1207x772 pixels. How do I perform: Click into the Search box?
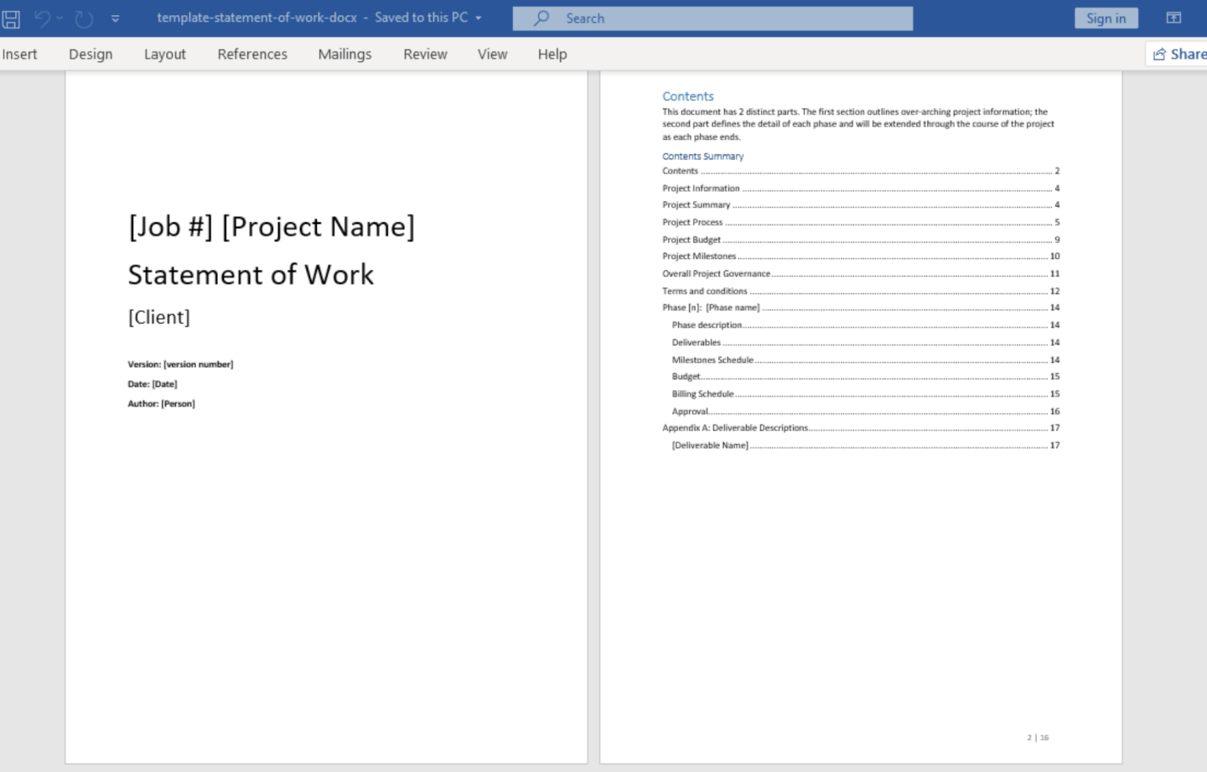tap(712, 18)
